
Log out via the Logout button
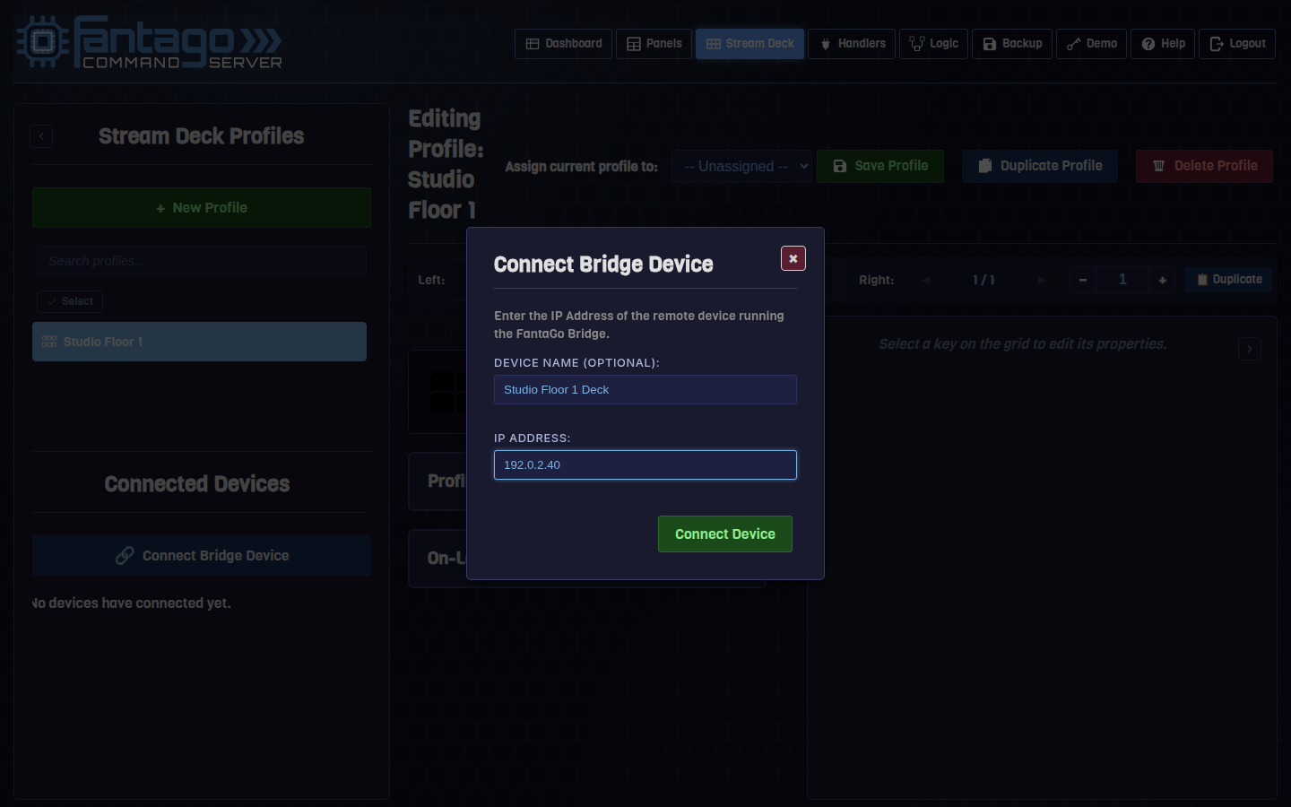[x=1237, y=44]
